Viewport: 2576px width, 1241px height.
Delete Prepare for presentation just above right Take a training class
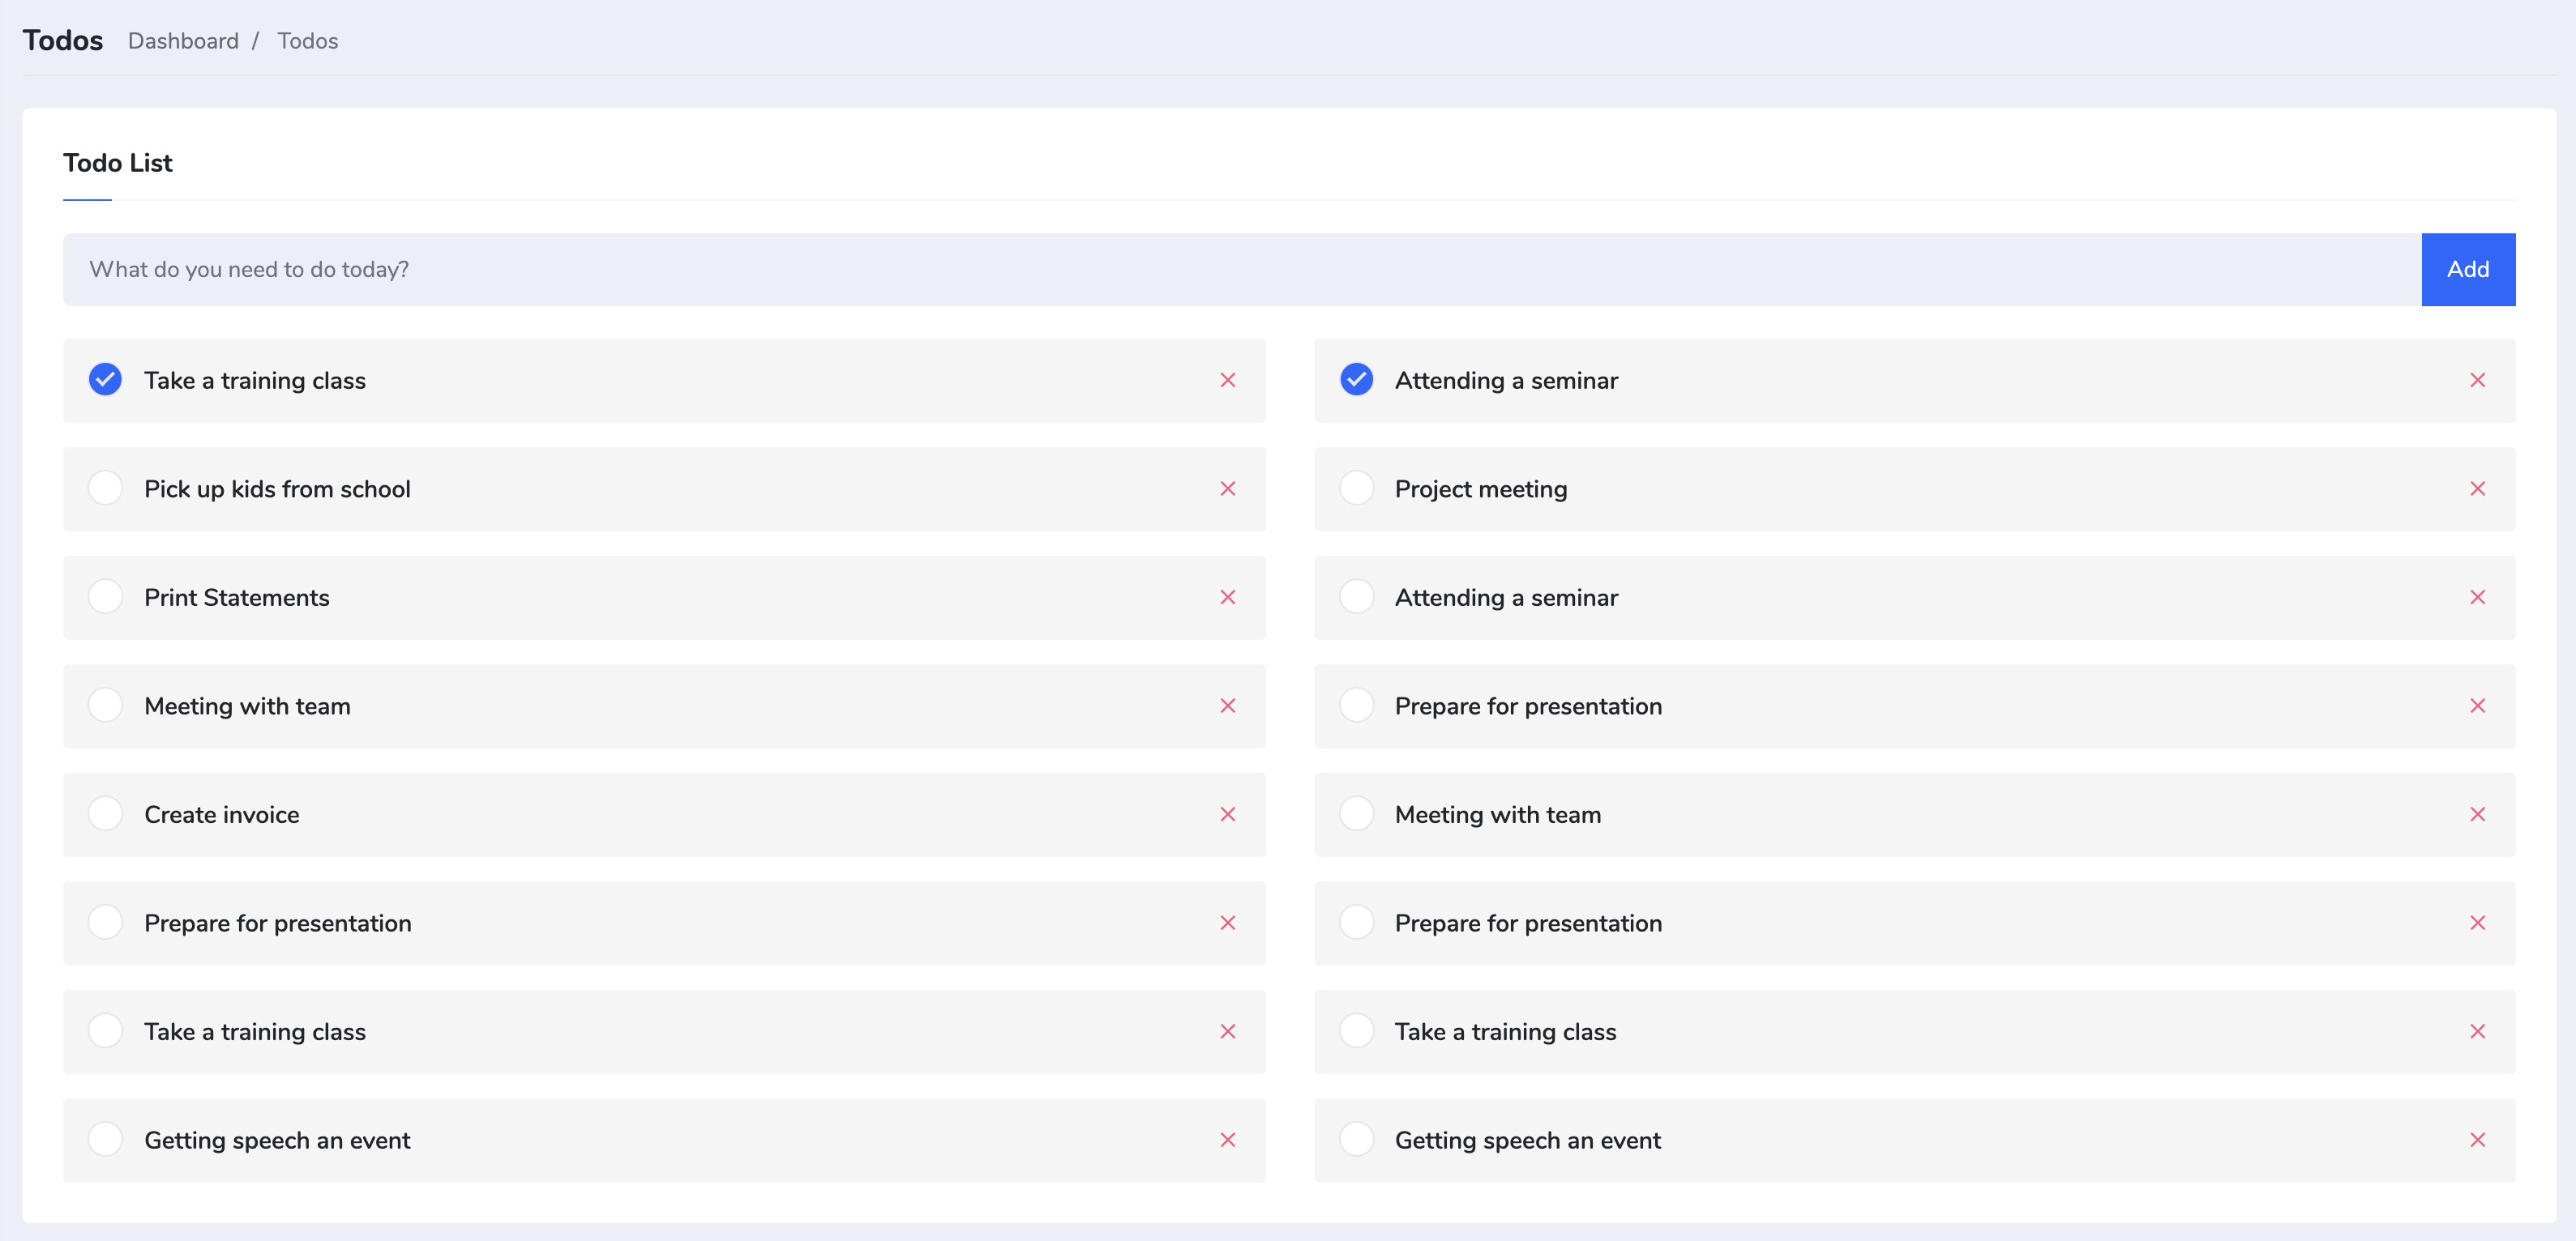pos(2478,923)
